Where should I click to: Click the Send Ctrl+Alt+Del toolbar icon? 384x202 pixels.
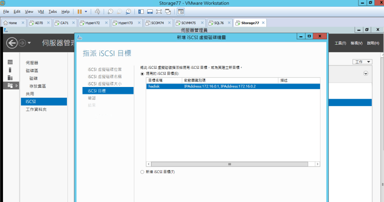coord(97,11)
